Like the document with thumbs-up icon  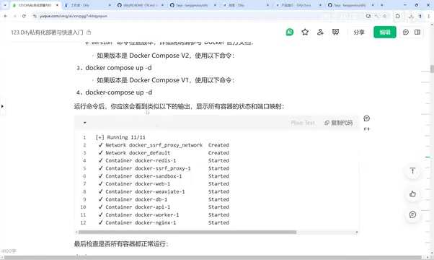(412, 194)
